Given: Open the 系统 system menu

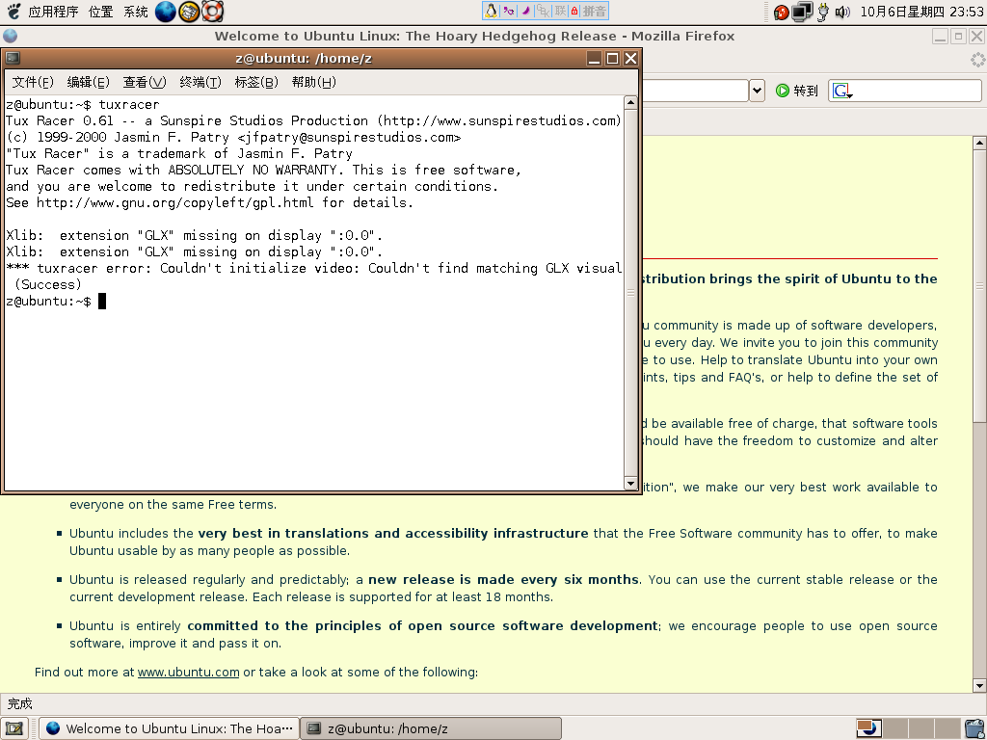Looking at the screenshot, I should [x=135, y=12].
